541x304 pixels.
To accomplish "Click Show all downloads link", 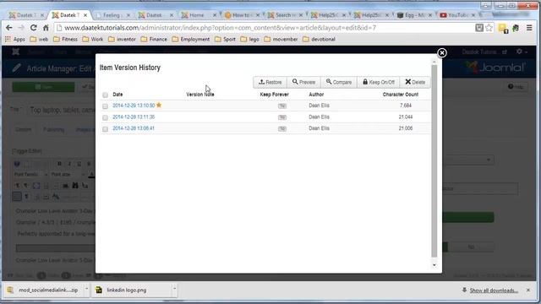I will [x=494, y=290].
